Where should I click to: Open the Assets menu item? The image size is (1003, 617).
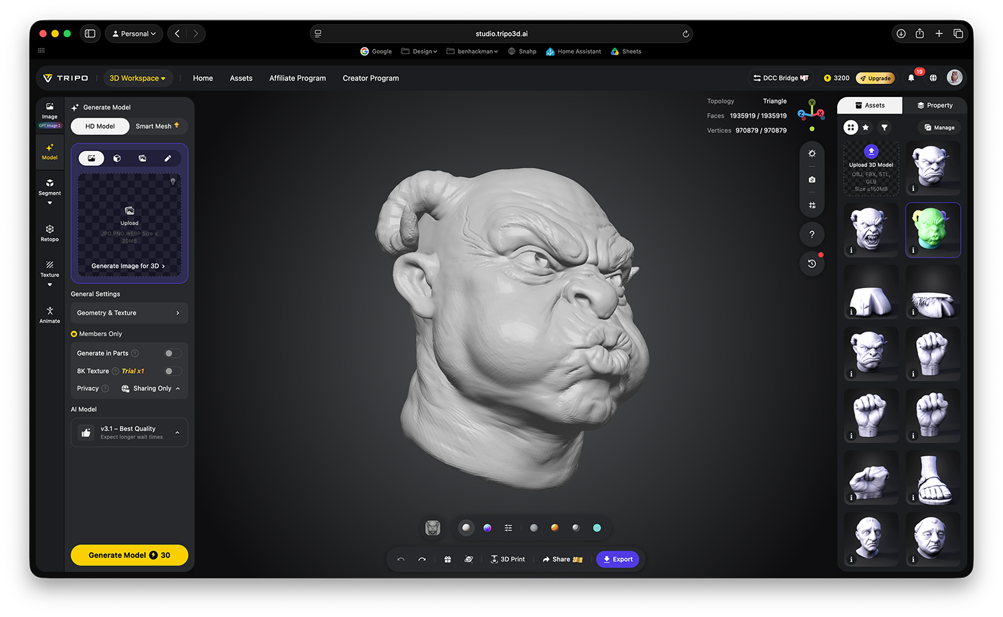pos(241,78)
